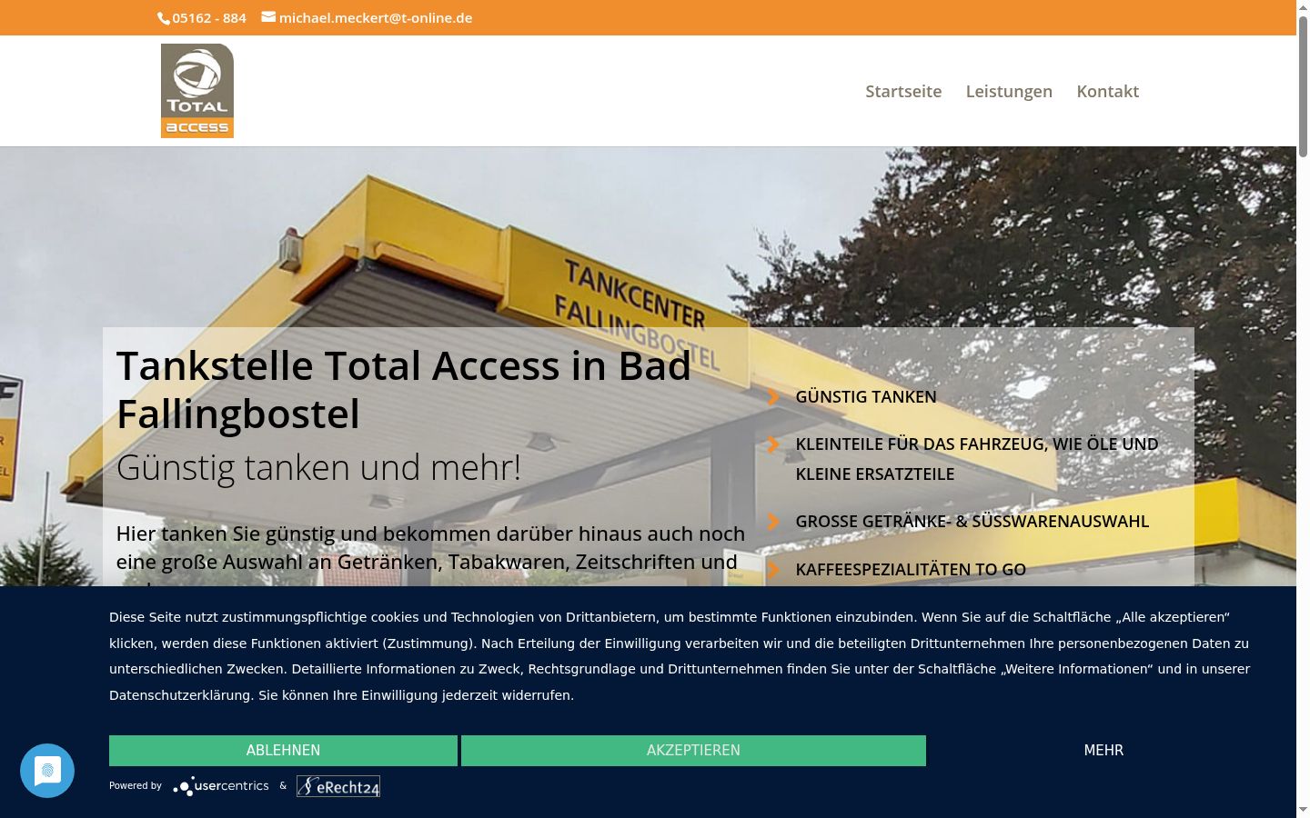
Task: Click the heading Tankstelle Total Access in Bad Fallingbostel
Action: [x=404, y=390]
